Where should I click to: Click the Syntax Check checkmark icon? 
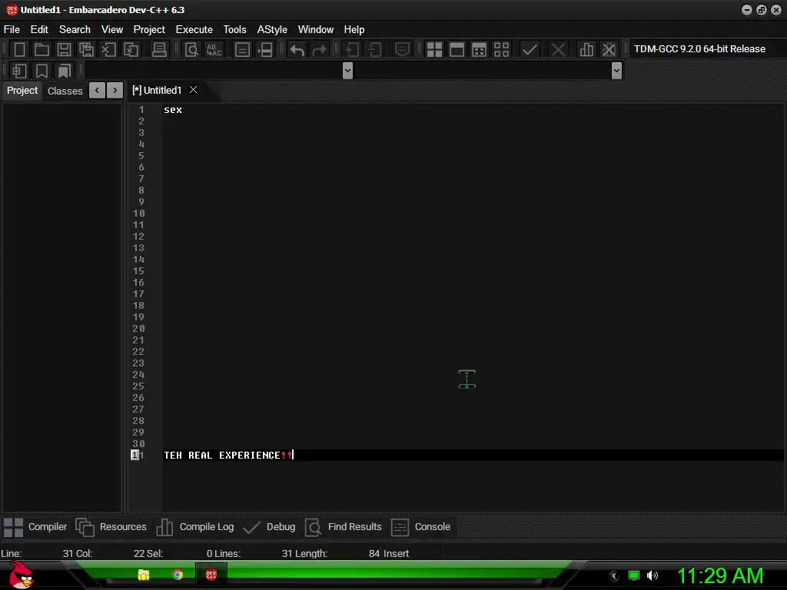(530, 49)
